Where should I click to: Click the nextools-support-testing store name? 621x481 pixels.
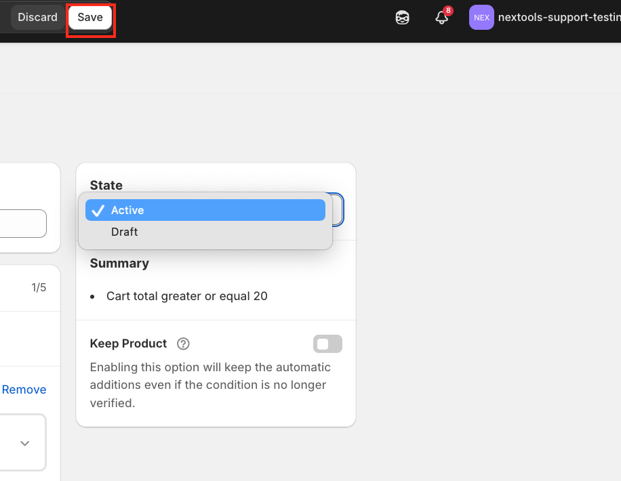point(559,18)
